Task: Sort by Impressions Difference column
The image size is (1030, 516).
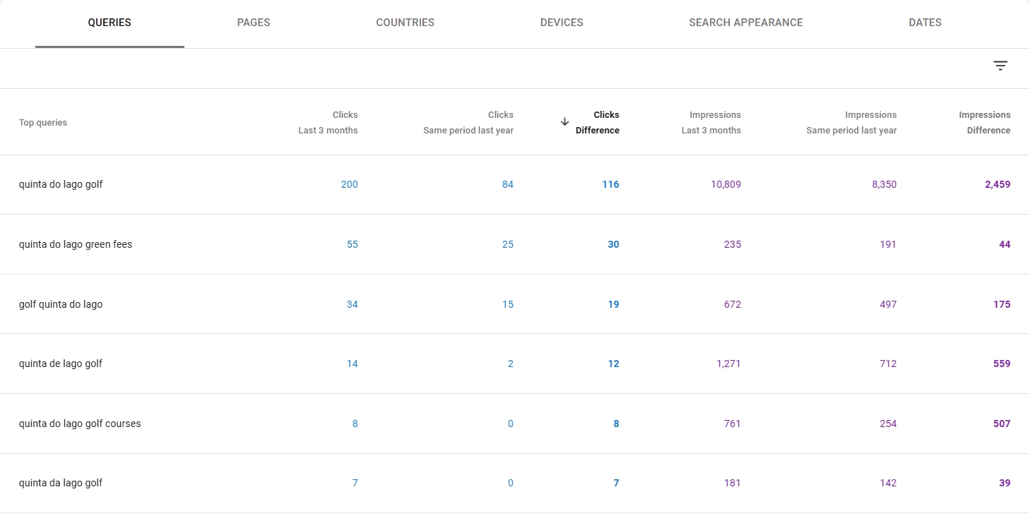Action: [x=985, y=122]
